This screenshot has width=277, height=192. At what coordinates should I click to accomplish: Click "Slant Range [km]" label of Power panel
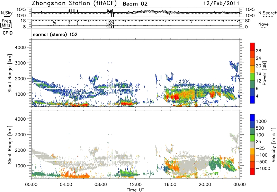pyautogui.click(x=10, y=73)
